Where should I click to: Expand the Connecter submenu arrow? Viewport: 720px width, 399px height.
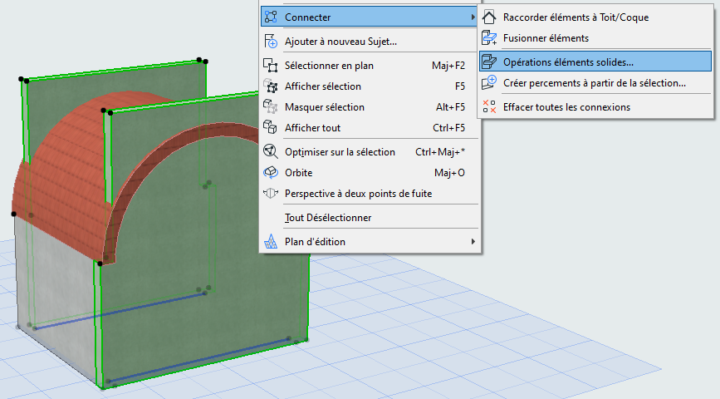click(x=473, y=17)
